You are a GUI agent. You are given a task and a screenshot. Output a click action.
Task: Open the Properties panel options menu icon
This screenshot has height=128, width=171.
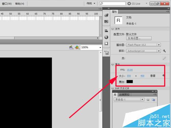pyautogui.click(x=168, y=12)
